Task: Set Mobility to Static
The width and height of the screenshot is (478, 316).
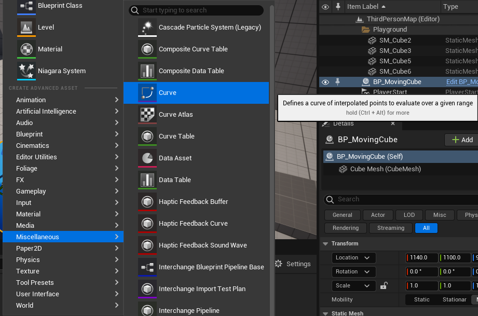Action: [421, 299]
